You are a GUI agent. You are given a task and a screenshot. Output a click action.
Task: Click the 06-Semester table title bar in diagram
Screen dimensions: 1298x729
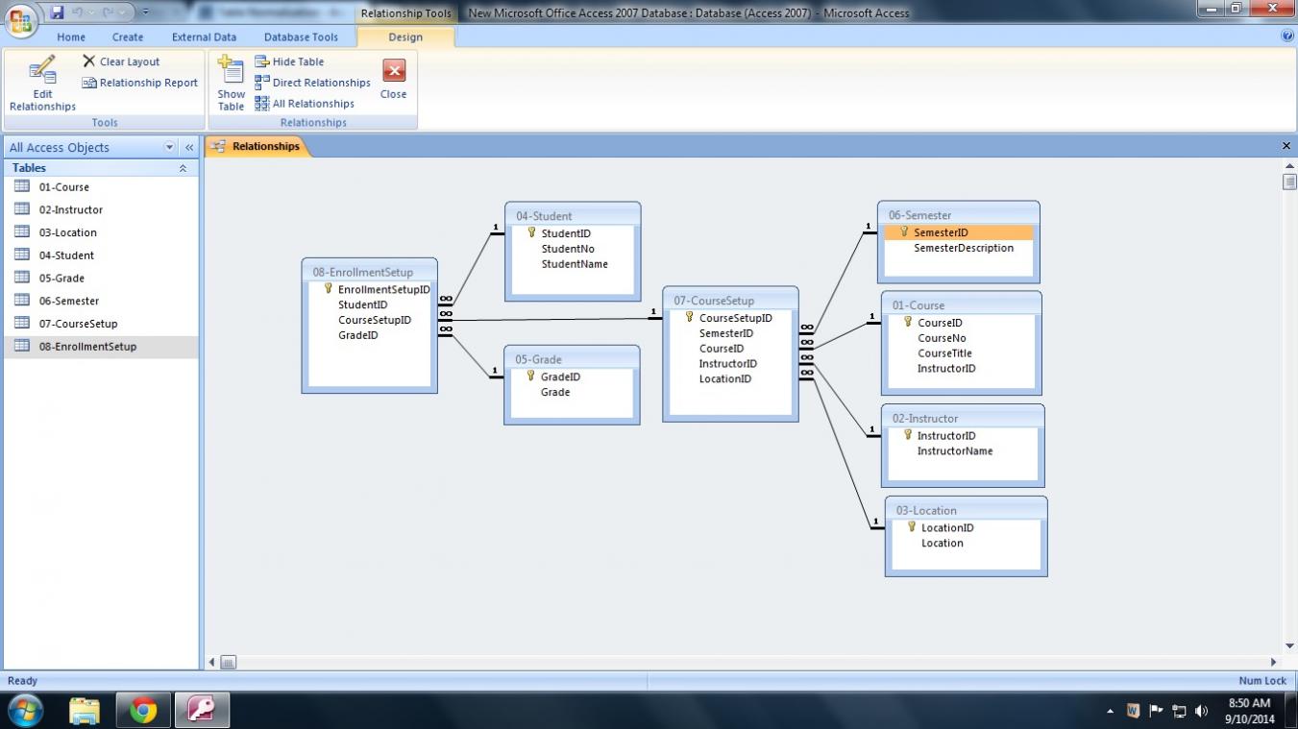[959, 215]
